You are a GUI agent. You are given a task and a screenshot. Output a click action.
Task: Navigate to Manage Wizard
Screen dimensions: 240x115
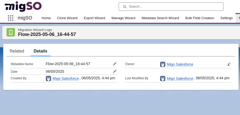point(123,18)
